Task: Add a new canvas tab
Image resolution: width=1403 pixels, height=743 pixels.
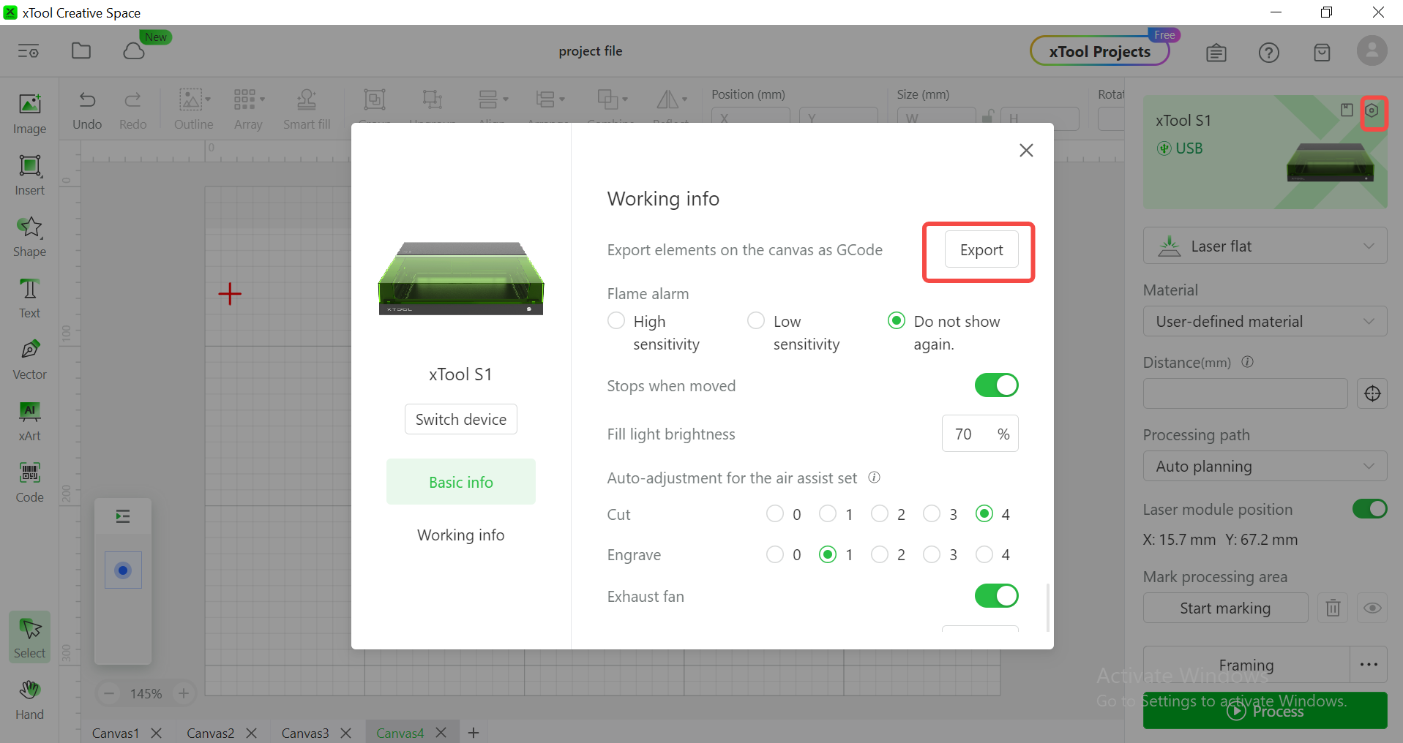Action: pos(474,732)
